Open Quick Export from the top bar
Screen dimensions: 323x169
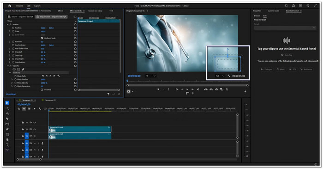293,6
